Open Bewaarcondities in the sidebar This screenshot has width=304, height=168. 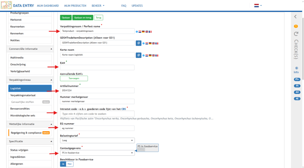(30, 109)
